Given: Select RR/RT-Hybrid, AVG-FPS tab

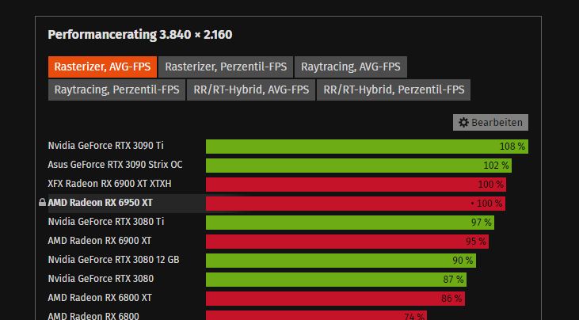Looking at the screenshot, I should (251, 90).
